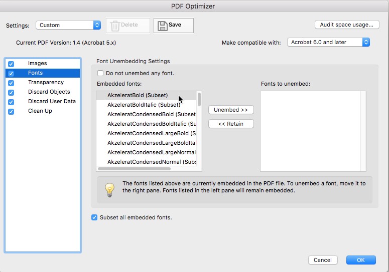Expand 'Make compatible with' Acrobat version dropdown
The width and height of the screenshot is (389, 272).
pos(328,42)
